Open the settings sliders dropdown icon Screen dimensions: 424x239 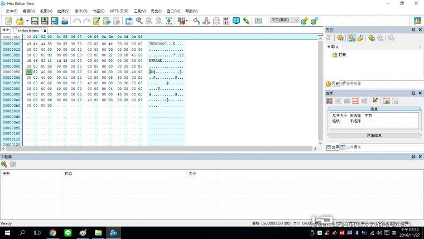[182, 21]
